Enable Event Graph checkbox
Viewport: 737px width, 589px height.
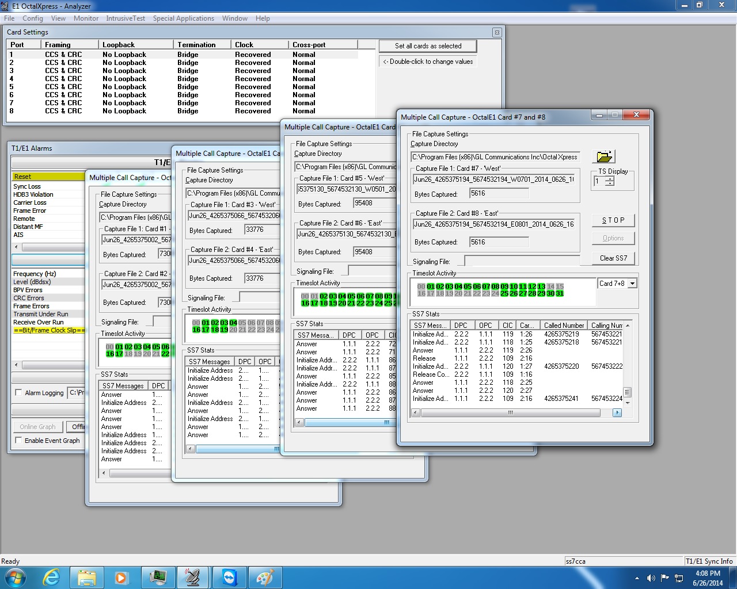pyautogui.click(x=18, y=441)
